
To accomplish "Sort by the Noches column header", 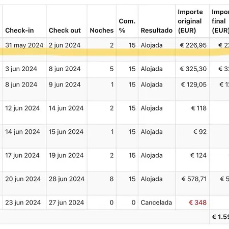I will pos(102,31).
